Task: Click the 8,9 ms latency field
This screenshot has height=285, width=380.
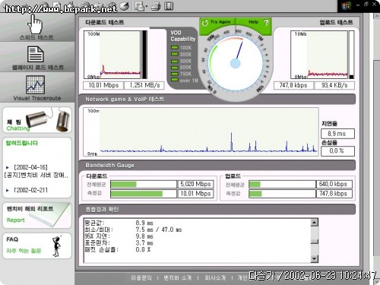Action: pyautogui.click(x=337, y=134)
